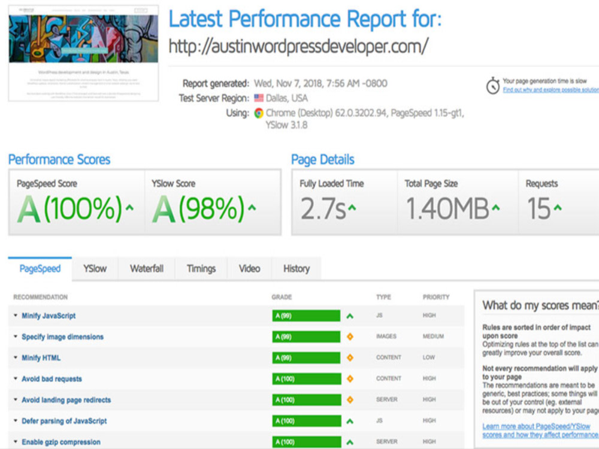The width and height of the screenshot is (599, 449).
Task: Click the Avoid bad requests rule name
Action: pos(52,379)
